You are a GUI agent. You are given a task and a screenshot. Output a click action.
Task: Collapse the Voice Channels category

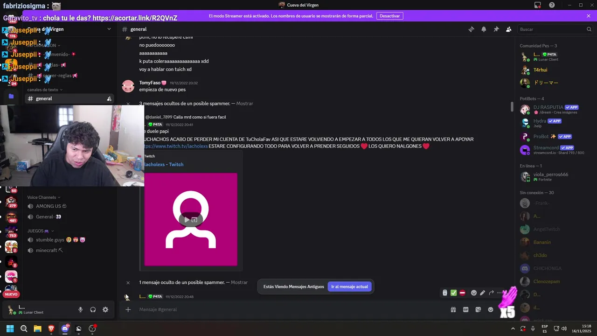tap(43, 197)
